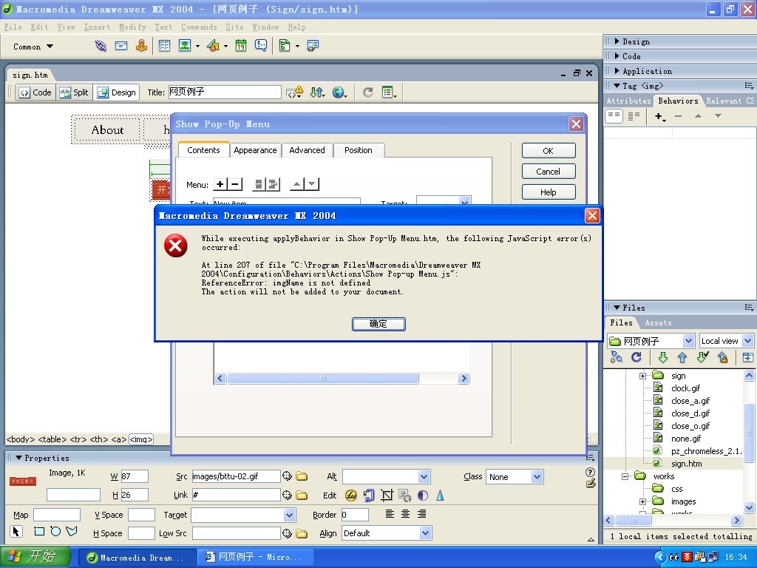Click the Refresh icon in Files panel
757x568 pixels.
(637, 358)
